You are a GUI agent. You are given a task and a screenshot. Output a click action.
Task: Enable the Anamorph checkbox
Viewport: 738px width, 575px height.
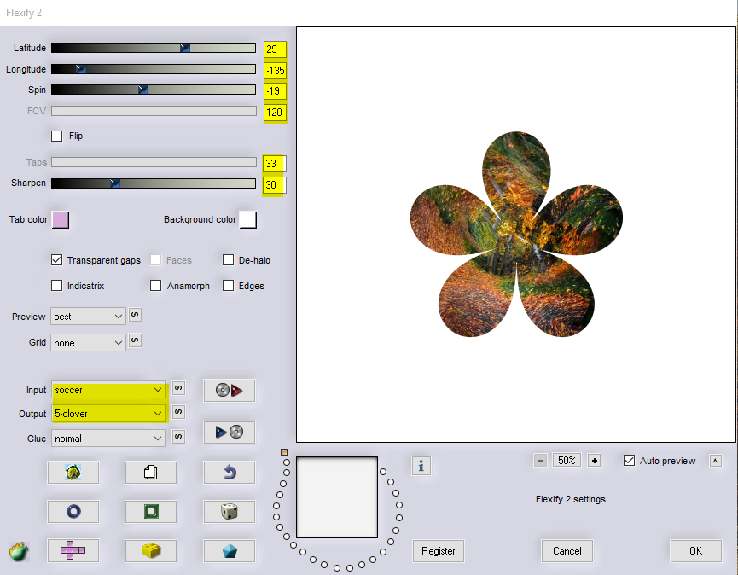point(155,286)
